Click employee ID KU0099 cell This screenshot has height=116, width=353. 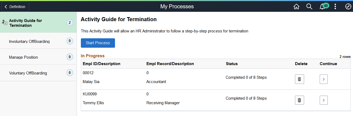(90, 94)
